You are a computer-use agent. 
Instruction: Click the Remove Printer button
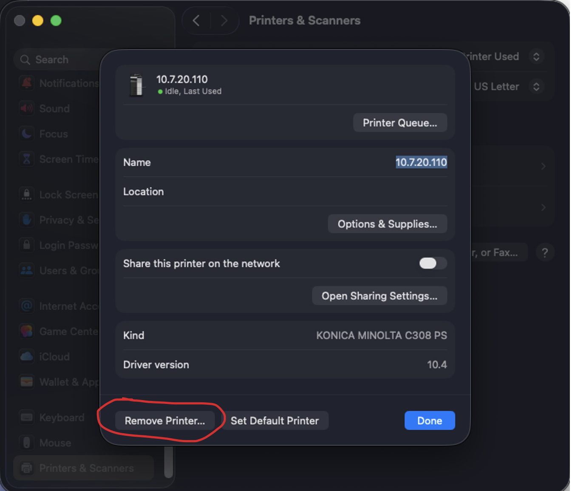165,420
